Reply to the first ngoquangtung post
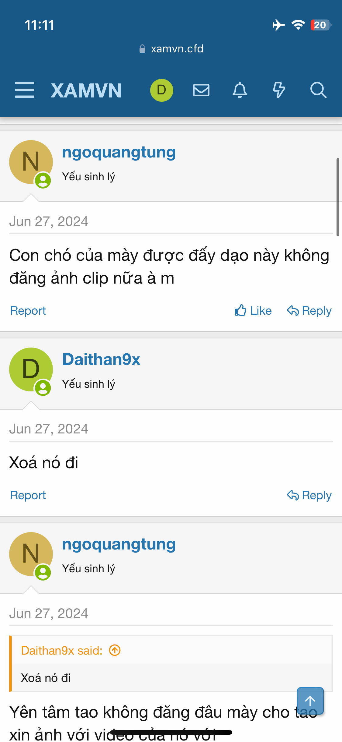Image resolution: width=342 pixels, height=742 pixels. (309, 311)
